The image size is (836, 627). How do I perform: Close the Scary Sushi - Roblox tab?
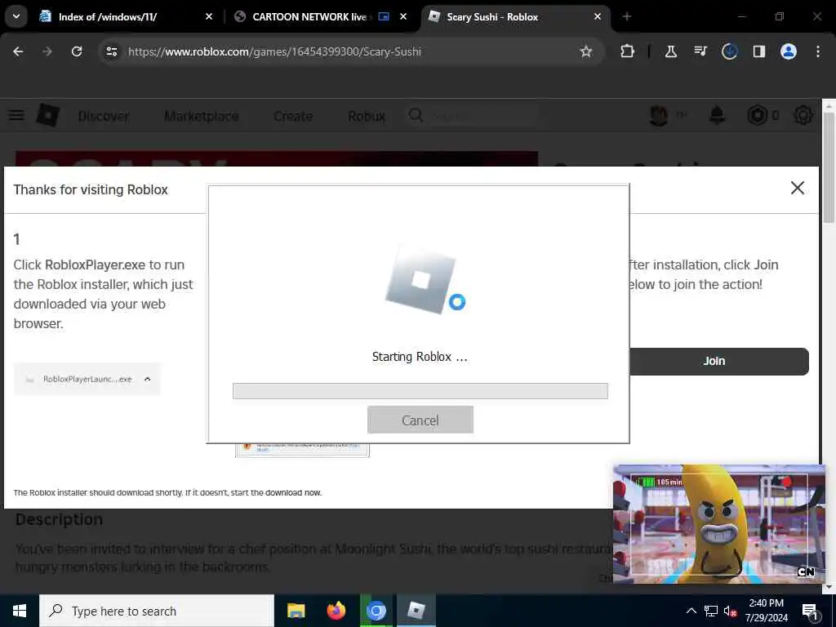[598, 16]
